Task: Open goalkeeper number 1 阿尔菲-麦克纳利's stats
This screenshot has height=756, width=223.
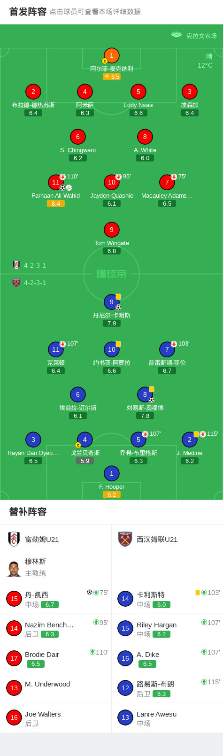Action: 112,55
